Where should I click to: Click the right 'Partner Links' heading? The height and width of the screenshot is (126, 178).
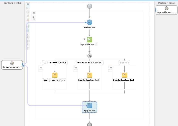(167, 3)
